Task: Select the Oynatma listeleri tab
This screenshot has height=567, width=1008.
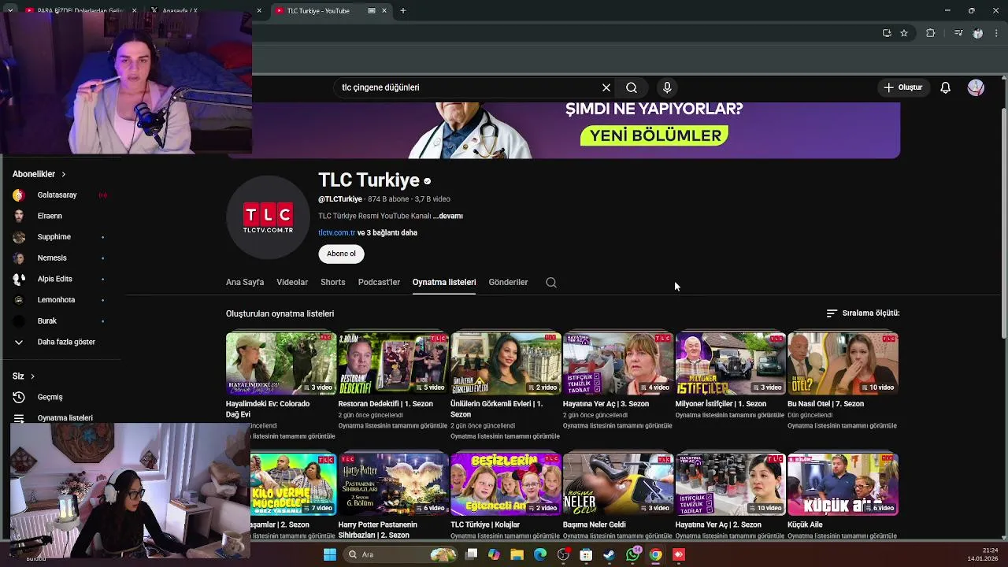Action: [444, 282]
